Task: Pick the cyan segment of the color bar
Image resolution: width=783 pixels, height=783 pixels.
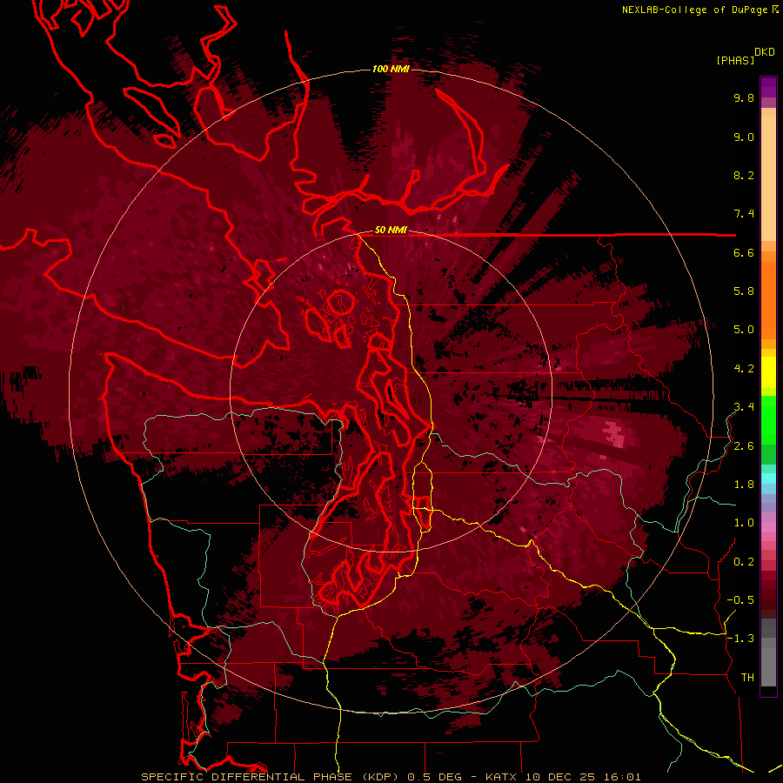Action: [x=768, y=478]
